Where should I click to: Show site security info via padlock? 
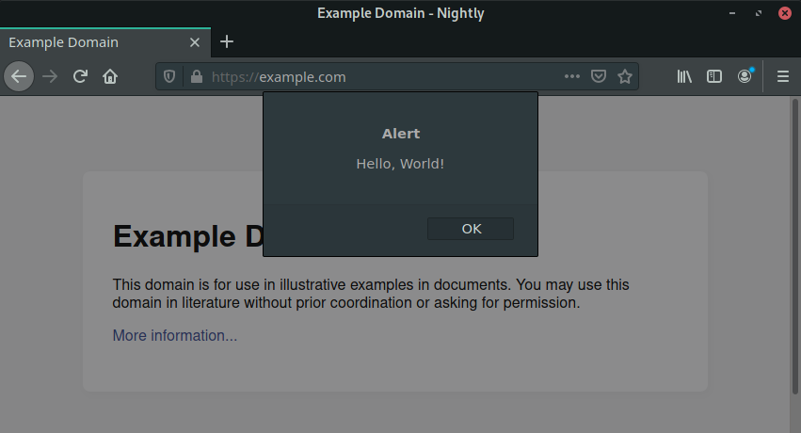pos(196,77)
